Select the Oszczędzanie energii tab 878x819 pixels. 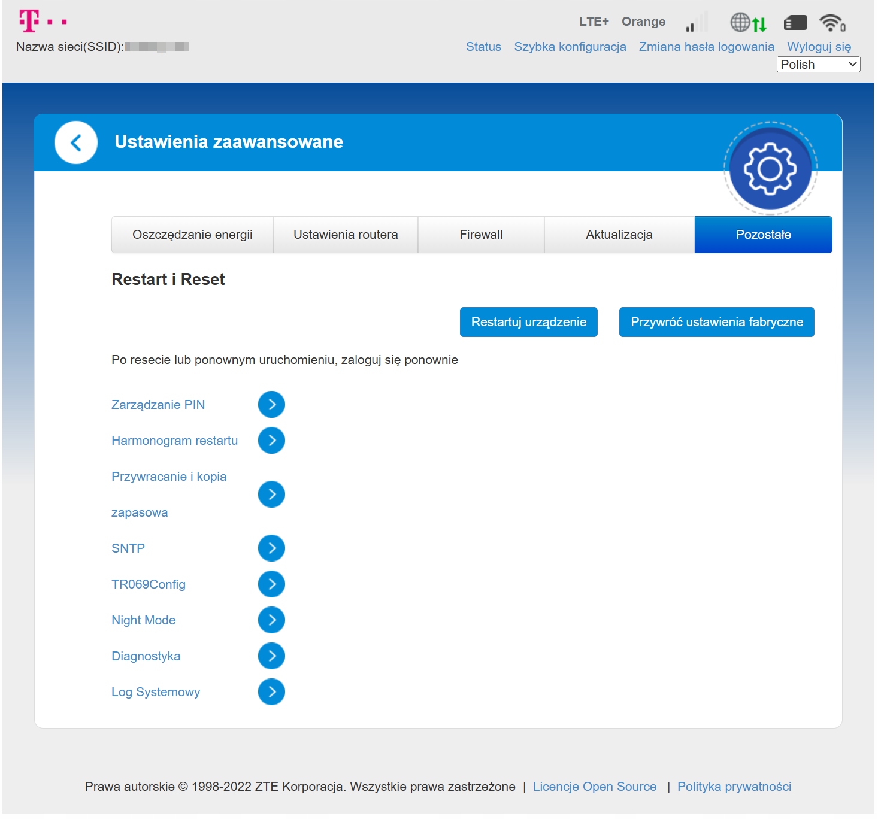(x=192, y=235)
